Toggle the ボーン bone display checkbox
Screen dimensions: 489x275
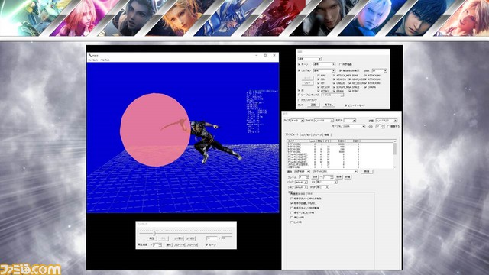(299, 64)
